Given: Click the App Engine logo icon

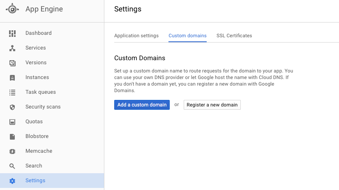Looking at the screenshot, I should (x=12, y=9).
